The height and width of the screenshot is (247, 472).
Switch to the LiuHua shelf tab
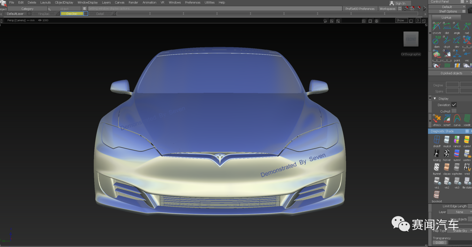pyautogui.click(x=446, y=18)
